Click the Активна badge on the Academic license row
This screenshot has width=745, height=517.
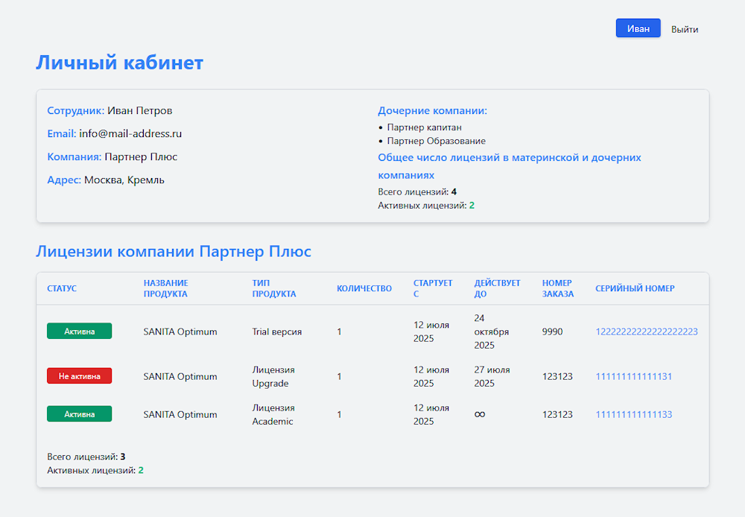tap(79, 413)
